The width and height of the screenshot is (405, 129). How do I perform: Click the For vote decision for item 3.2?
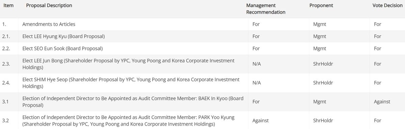tap(378, 121)
